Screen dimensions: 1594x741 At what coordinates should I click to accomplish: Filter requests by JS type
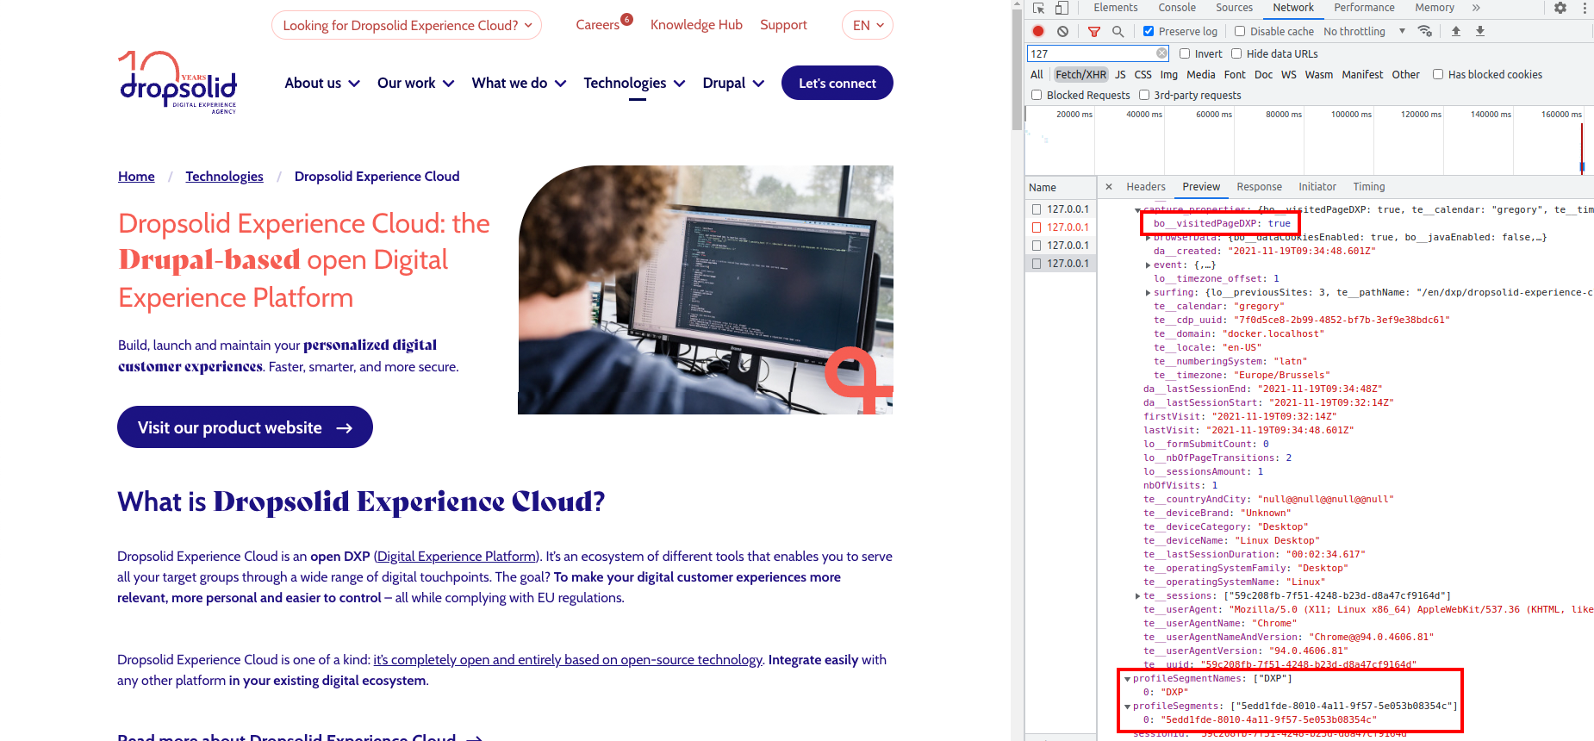[x=1120, y=75]
